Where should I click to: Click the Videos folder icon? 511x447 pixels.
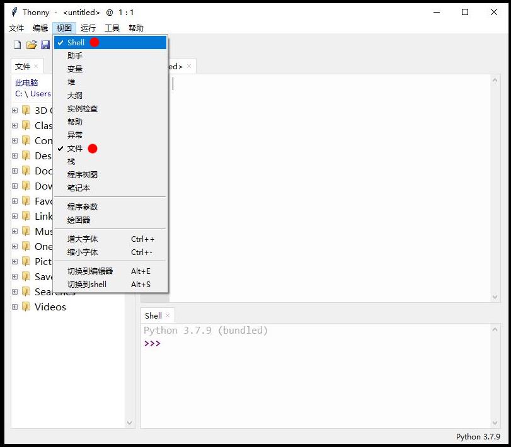point(26,307)
